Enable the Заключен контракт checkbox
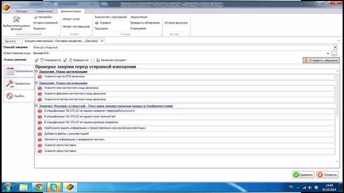This screenshot has width=344, height=193. pos(93,60)
